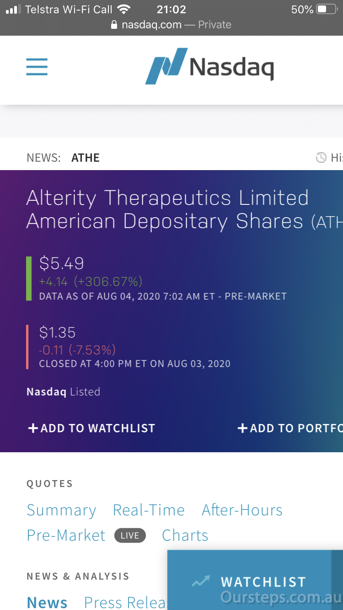Image resolution: width=343 pixels, height=610 pixels.
Task: Tap the padlock icon in address bar
Action: 114,25
